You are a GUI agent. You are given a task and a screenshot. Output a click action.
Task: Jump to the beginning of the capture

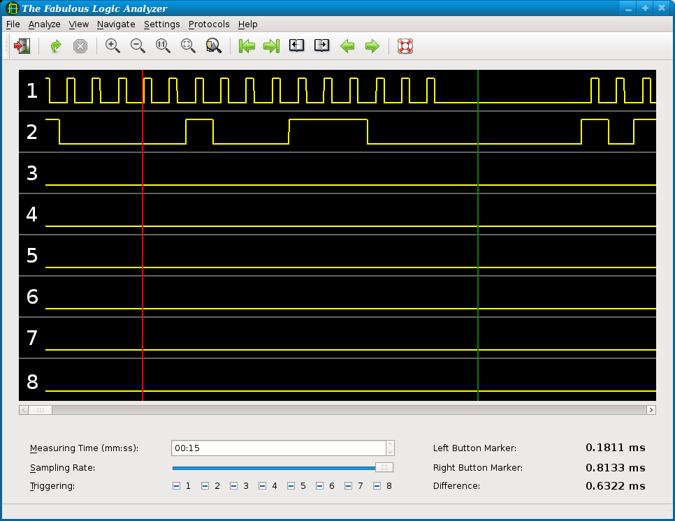[x=247, y=46]
